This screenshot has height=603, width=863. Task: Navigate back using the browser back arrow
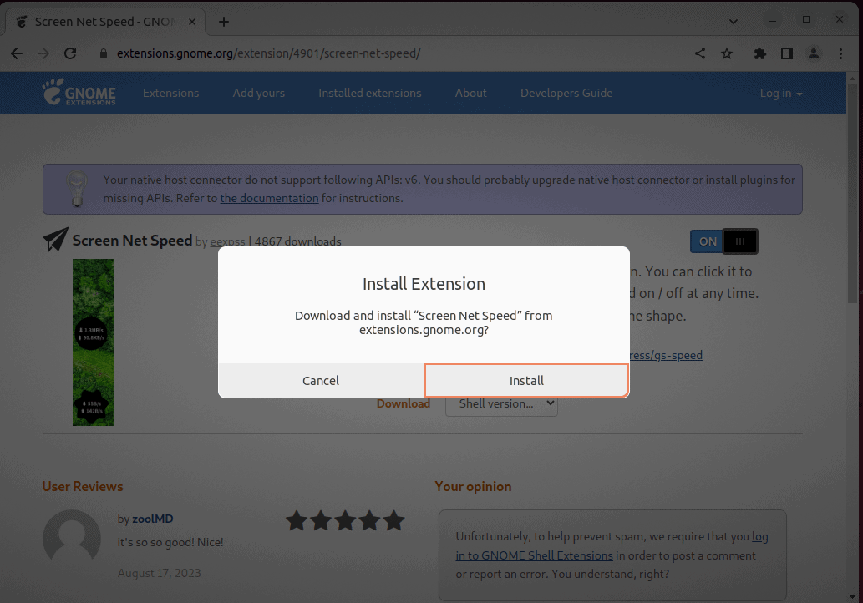coord(16,52)
